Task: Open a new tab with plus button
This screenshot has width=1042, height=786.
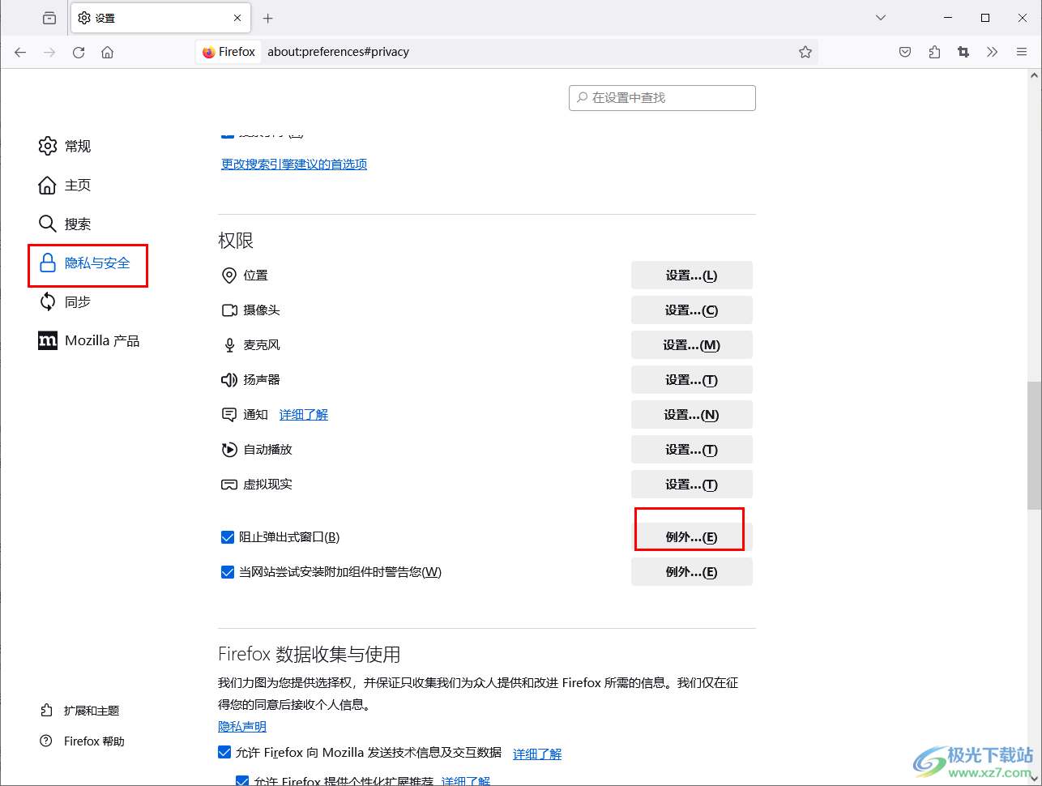Action: [268, 18]
